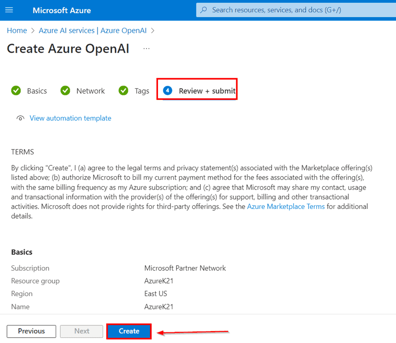This screenshot has height=343, width=396.
Task: Click the green checkmark beside Basics
Action: (x=16, y=91)
